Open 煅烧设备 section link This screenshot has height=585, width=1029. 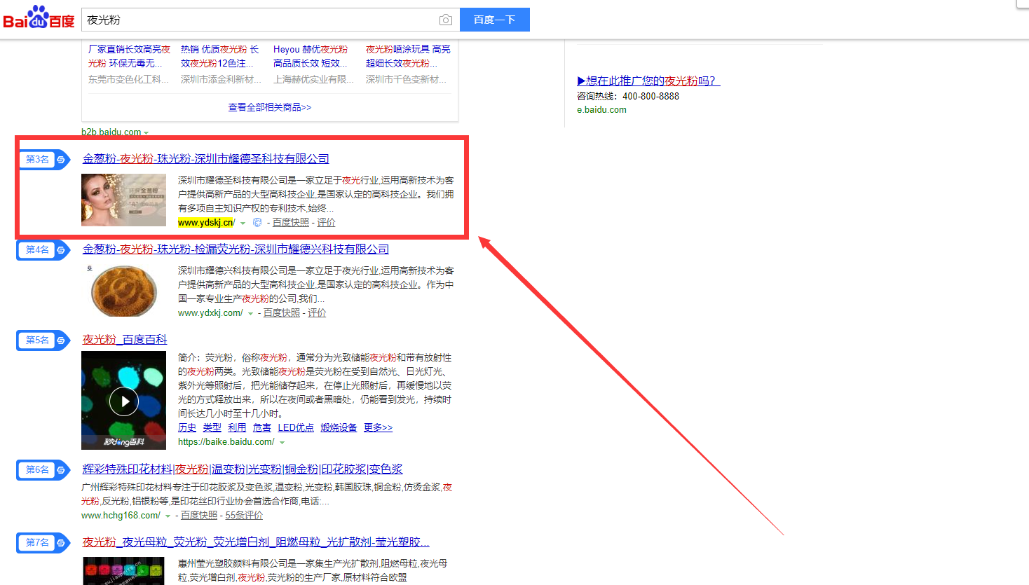point(339,427)
